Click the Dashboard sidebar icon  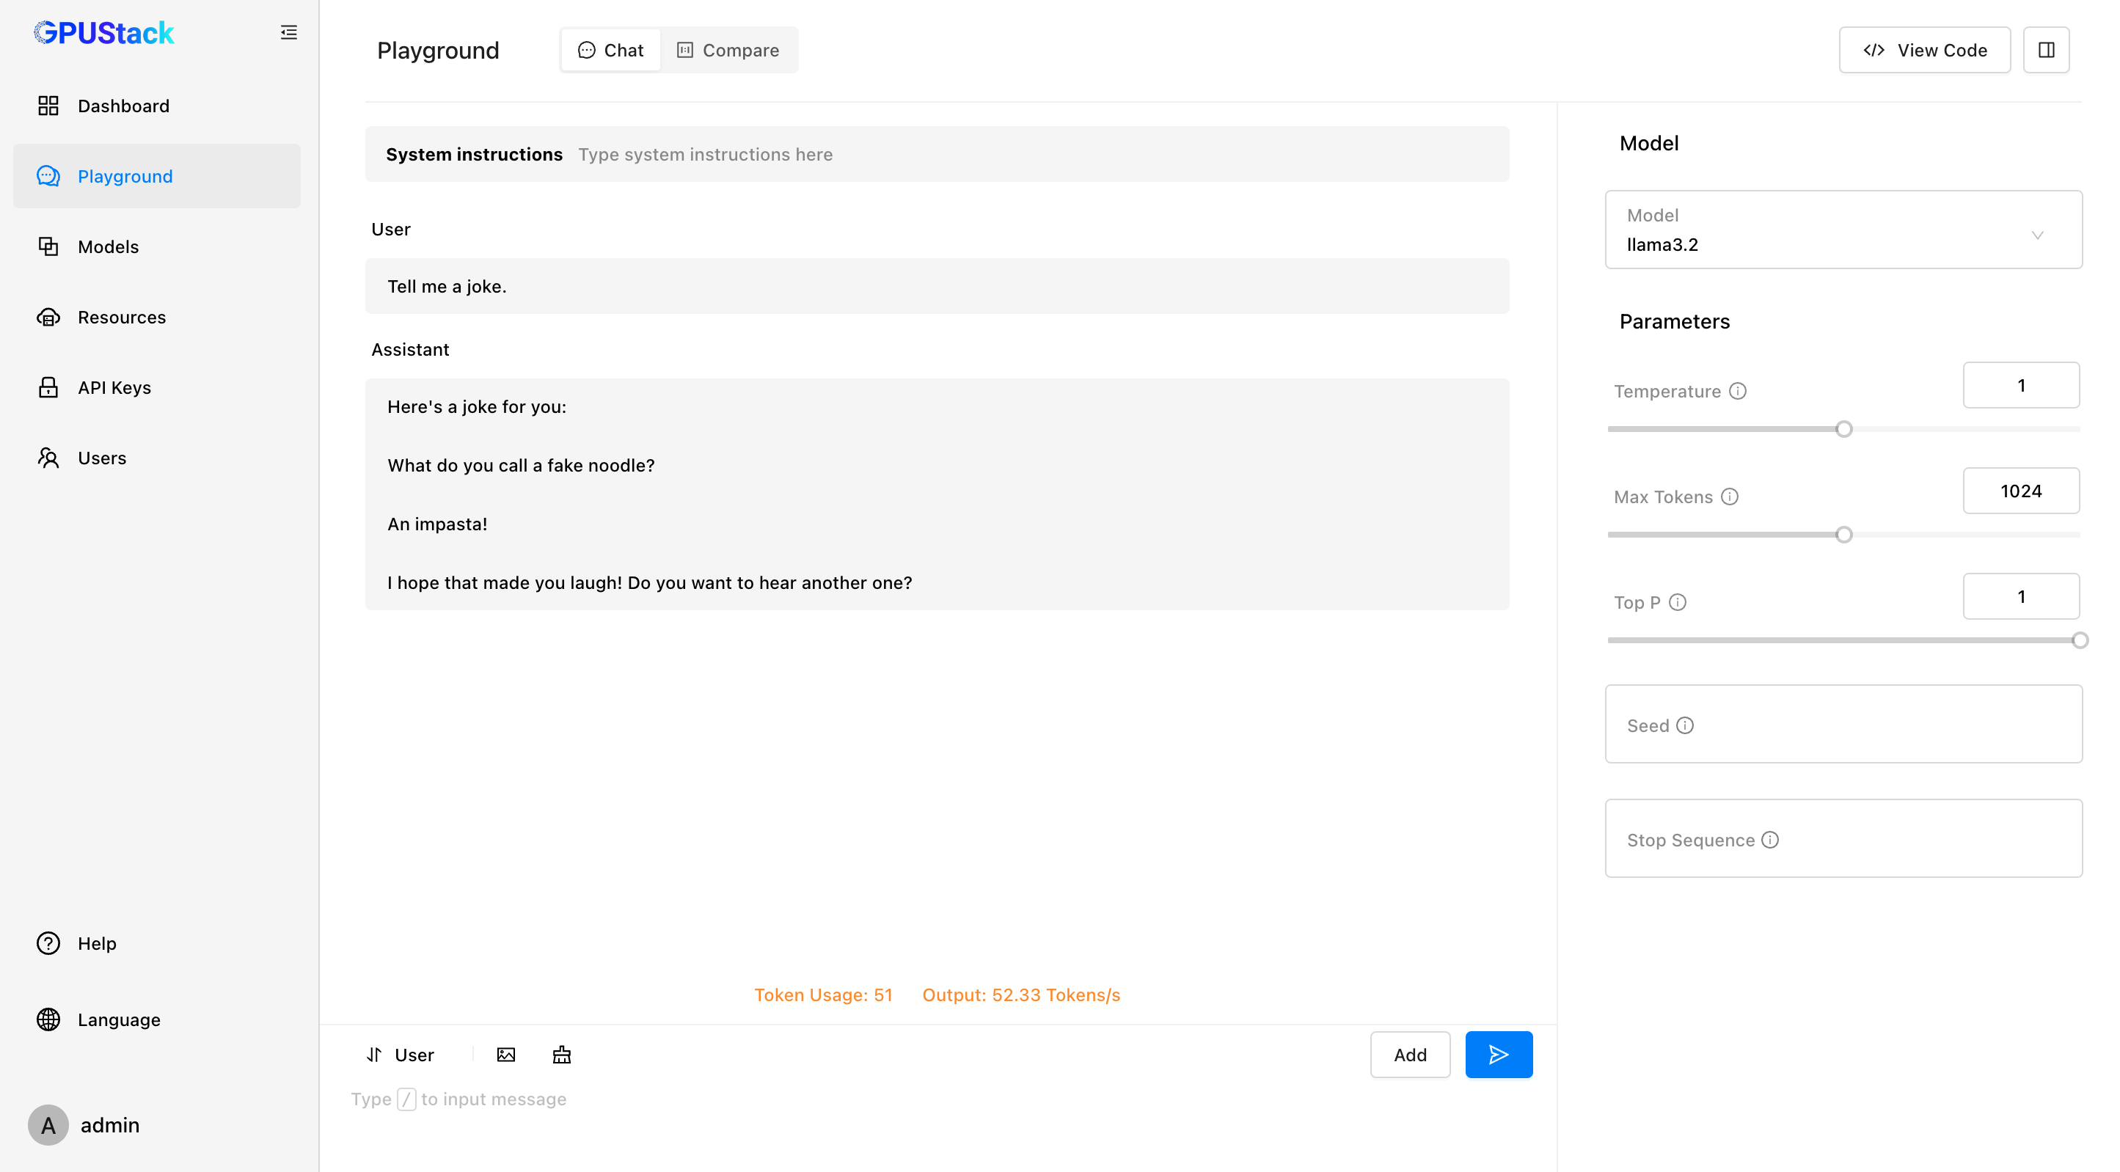49,106
